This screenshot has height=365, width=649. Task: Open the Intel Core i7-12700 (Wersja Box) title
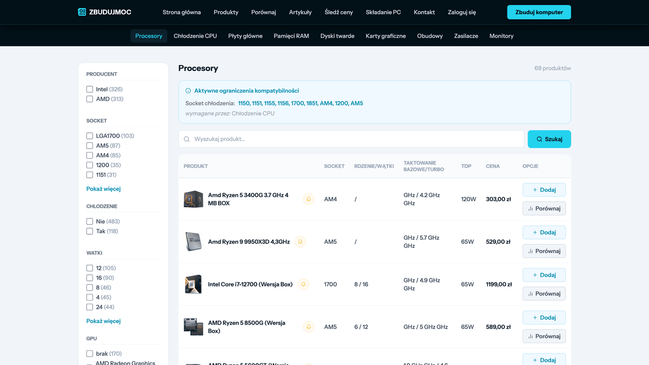[x=250, y=284]
